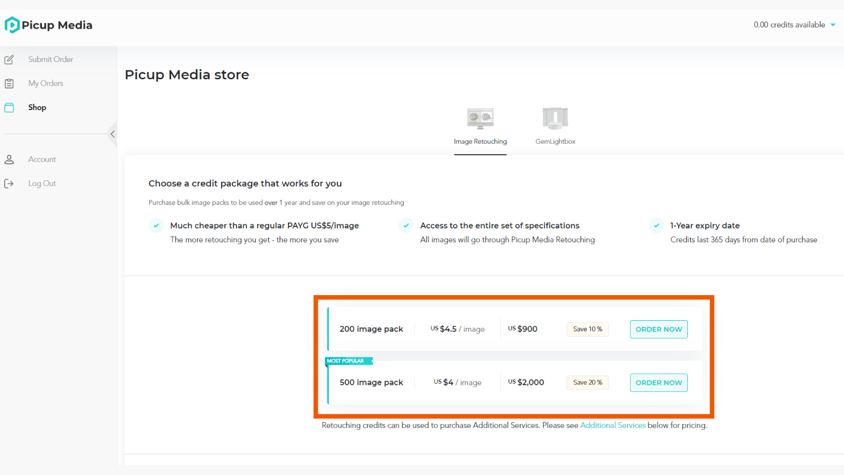Click the My Orders clipboard icon
The image size is (844, 475).
pyautogui.click(x=9, y=84)
